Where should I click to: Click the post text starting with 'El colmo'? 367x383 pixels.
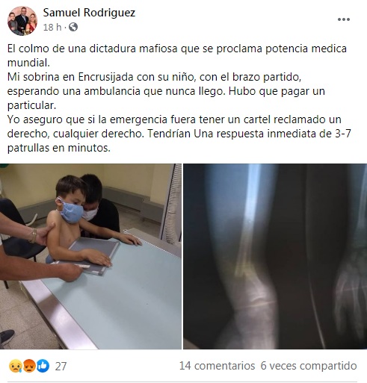[x=177, y=55]
